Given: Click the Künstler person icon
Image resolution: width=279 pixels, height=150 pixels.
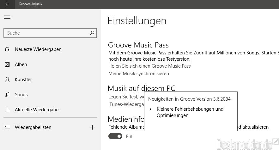Looking at the screenshot, I should point(7,80).
